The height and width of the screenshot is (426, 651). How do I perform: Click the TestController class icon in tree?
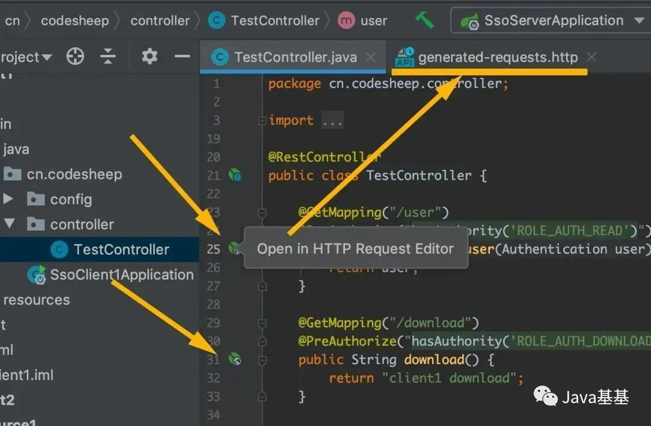click(x=59, y=249)
